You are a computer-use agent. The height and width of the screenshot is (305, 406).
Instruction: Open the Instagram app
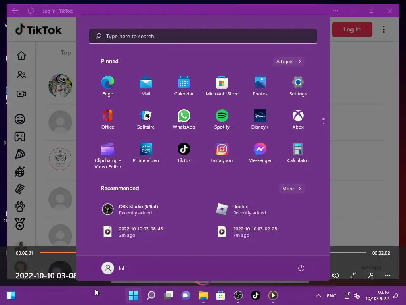click(222, 153)
